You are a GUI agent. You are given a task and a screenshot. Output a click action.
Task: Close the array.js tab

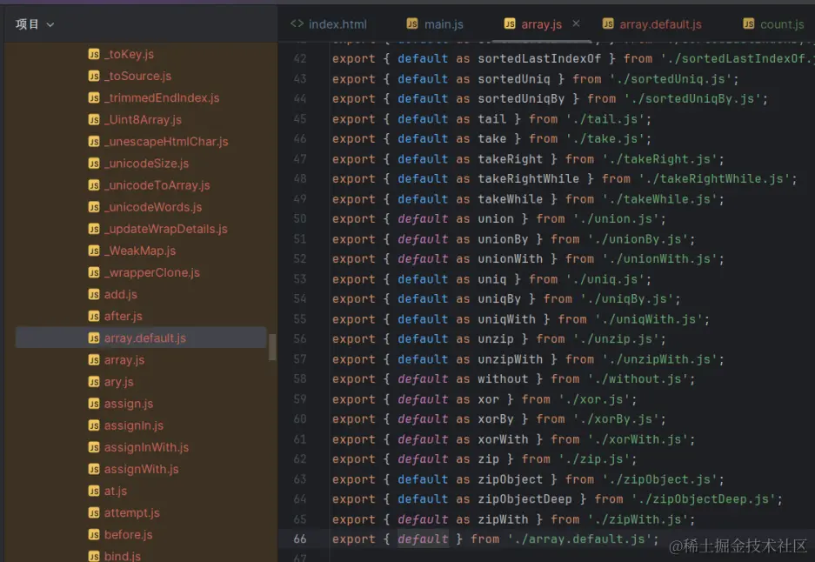point(576,23)
